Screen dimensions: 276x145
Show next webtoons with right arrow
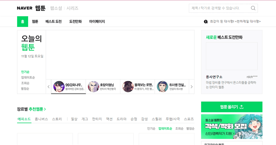point(192,86)
